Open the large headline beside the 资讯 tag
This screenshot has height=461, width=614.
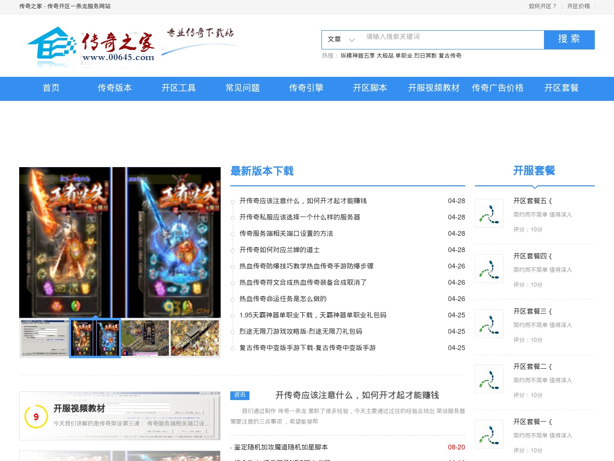[357, 395]
